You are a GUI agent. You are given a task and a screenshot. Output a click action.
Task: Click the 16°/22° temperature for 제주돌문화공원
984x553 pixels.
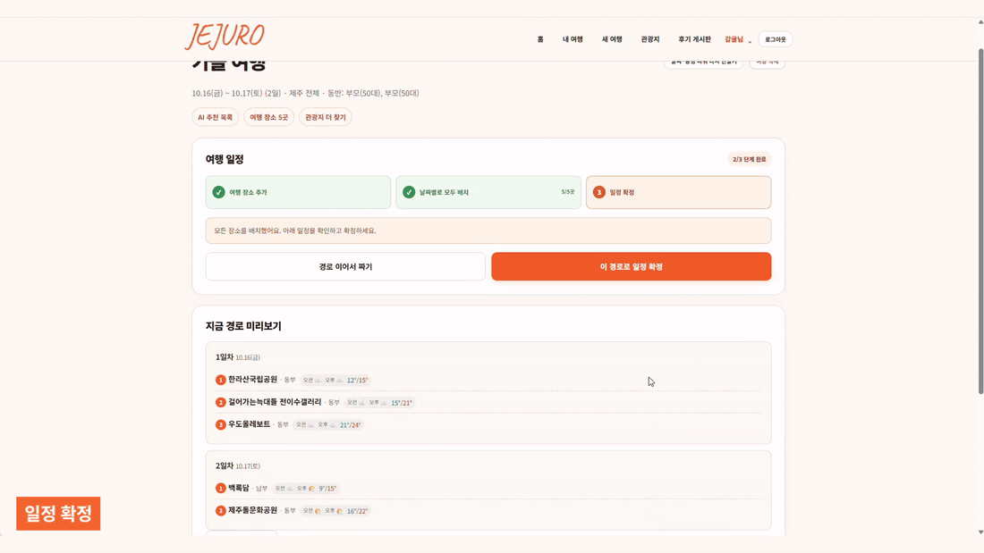pyautogui.click(x=357, y=511)
